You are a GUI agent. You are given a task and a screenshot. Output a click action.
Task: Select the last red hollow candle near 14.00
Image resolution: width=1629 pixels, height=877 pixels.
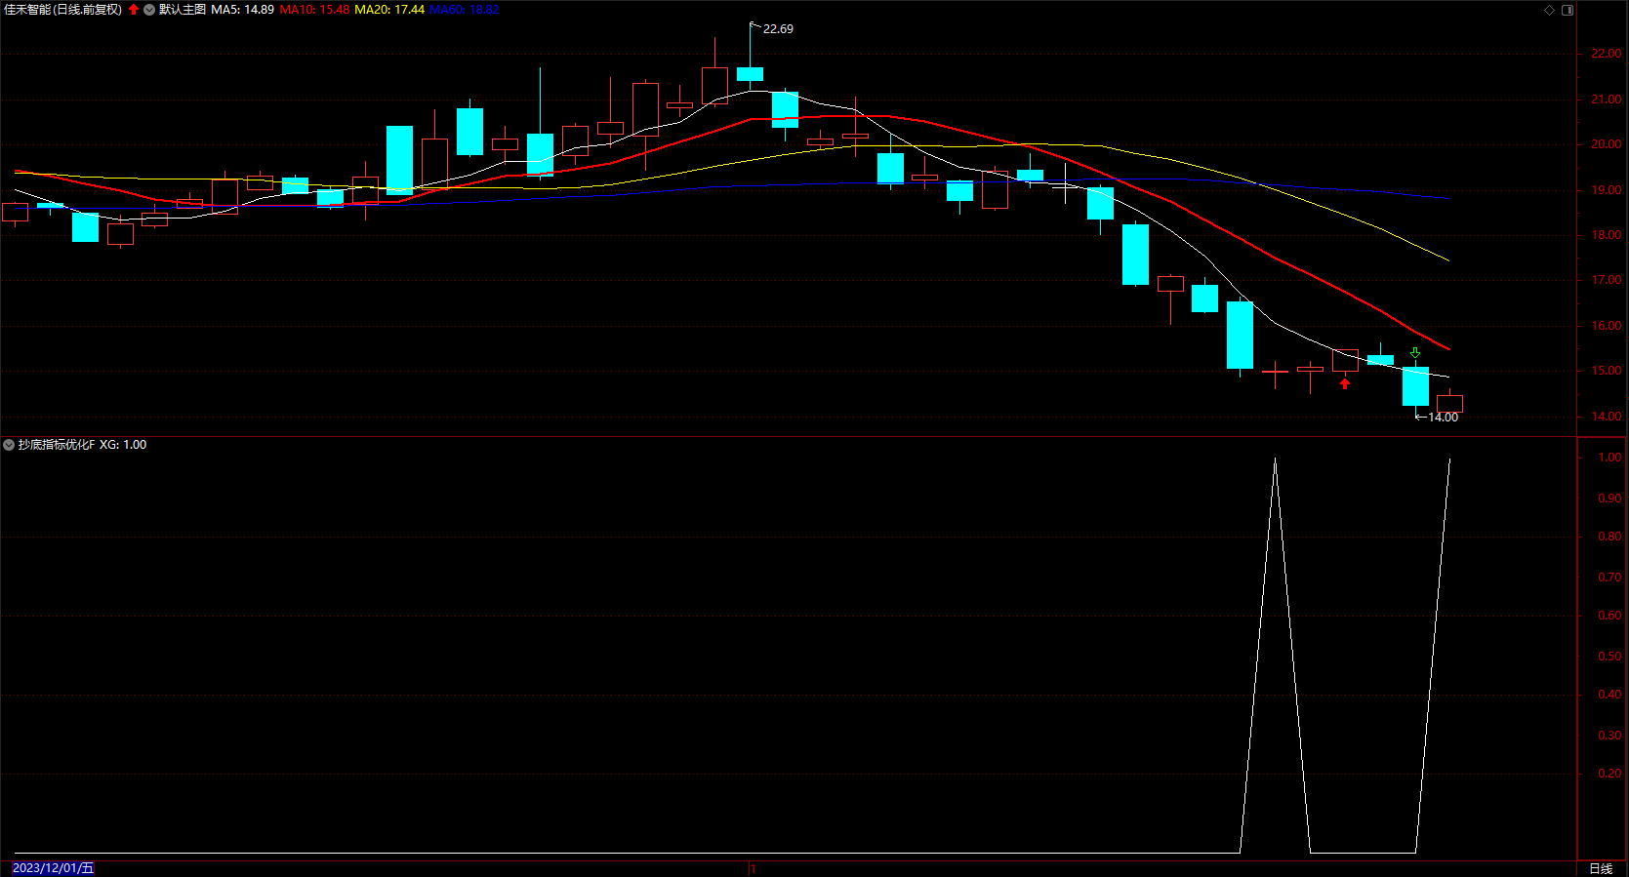(1449, 404)
